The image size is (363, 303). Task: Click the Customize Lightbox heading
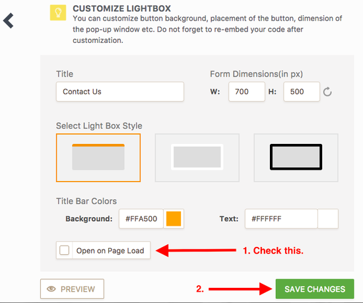(x=122, y=9)
